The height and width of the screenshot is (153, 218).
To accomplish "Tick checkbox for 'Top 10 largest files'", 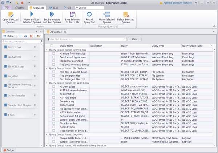I will pos(53,76).
